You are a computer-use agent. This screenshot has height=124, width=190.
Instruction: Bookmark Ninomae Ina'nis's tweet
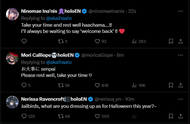[x=171, y=41]
